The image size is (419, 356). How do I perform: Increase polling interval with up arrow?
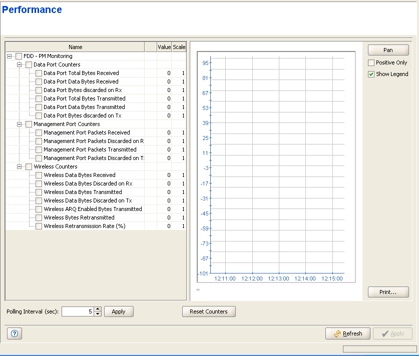click(98, 309)
